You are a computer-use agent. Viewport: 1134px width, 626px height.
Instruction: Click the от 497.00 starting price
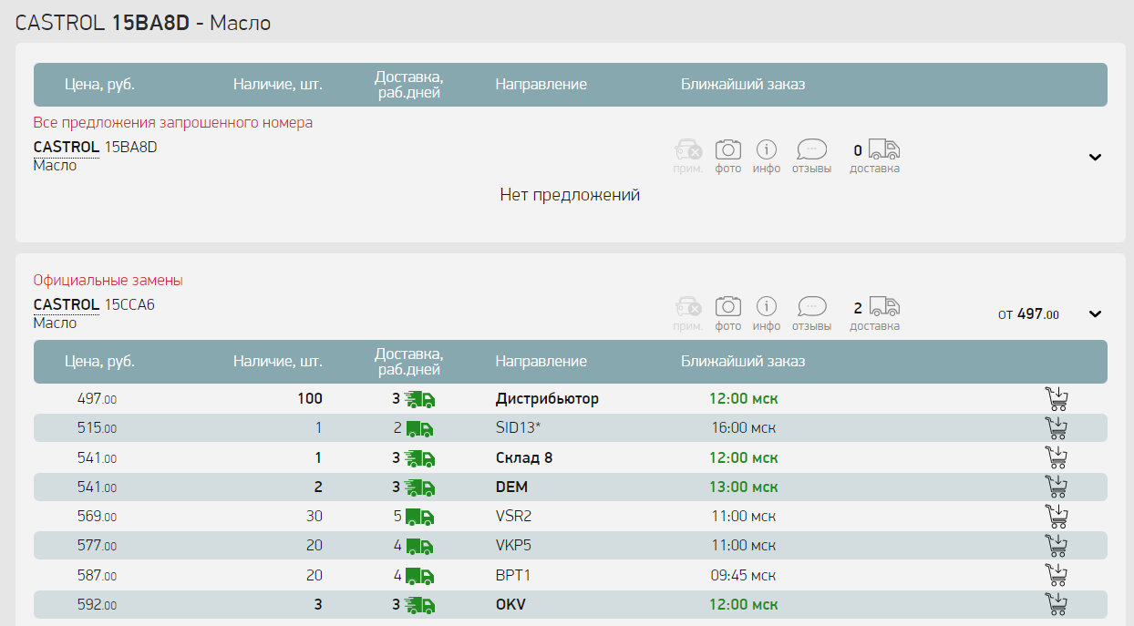1028,314
